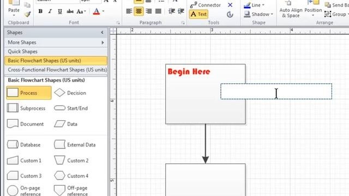
Task: Toggle bold formatting
Action: click(x=40, y=11)
